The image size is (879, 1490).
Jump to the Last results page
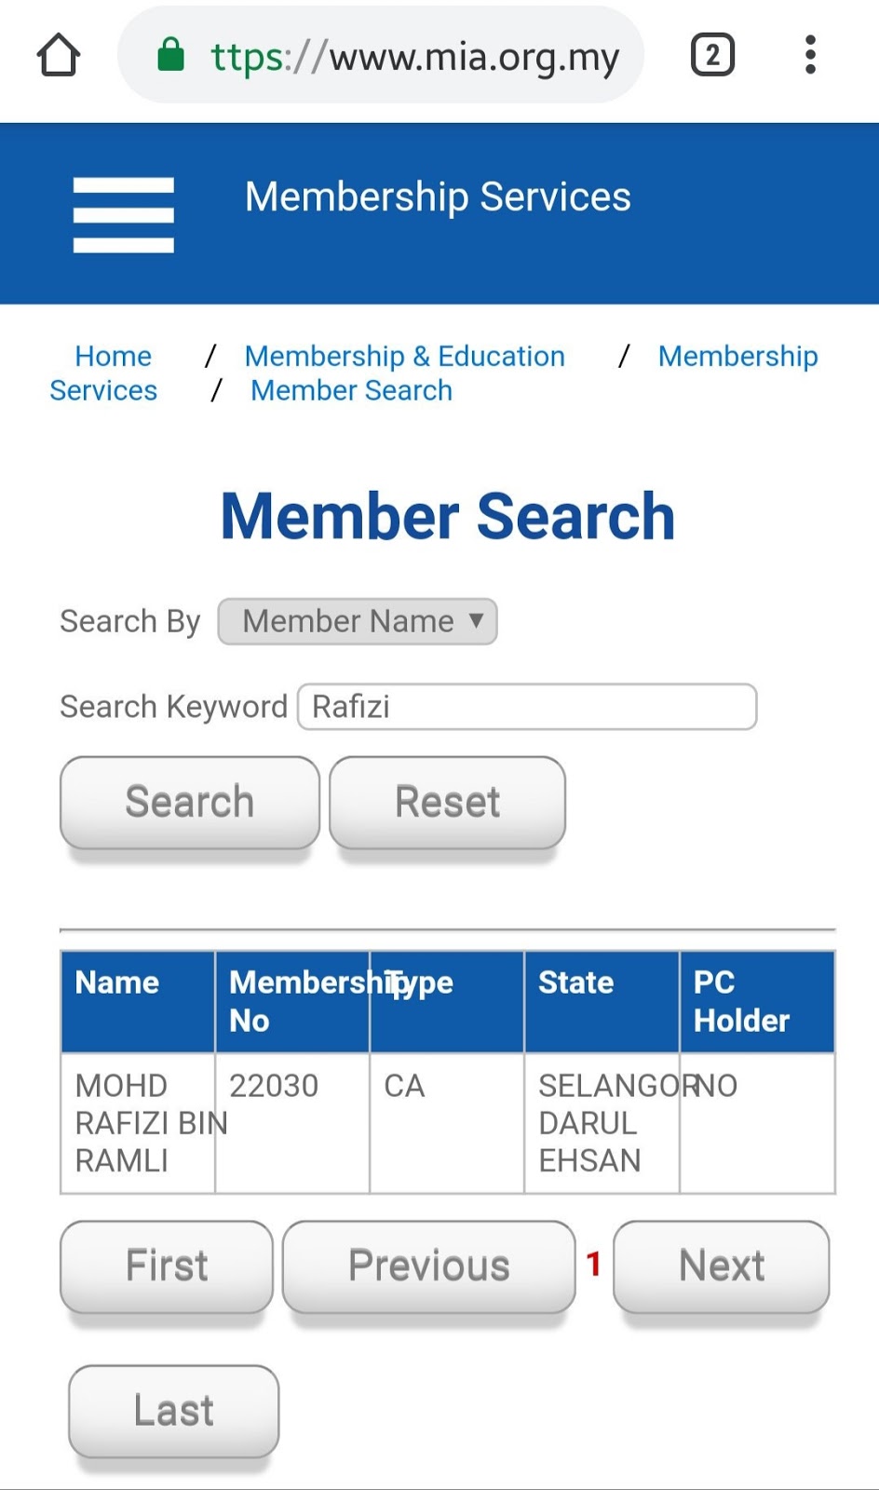click(x=173, y=1410)
